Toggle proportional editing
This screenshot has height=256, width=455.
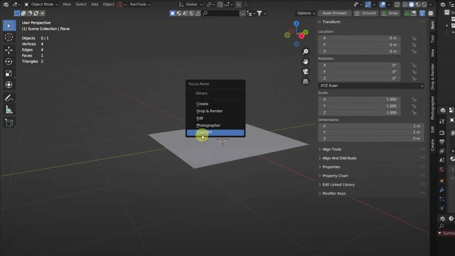238,4
